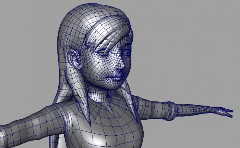Viewport: 240px width, 148px height.
Task: Select the outstretched hand with visible fingers
Action: [x=223, y=112]
